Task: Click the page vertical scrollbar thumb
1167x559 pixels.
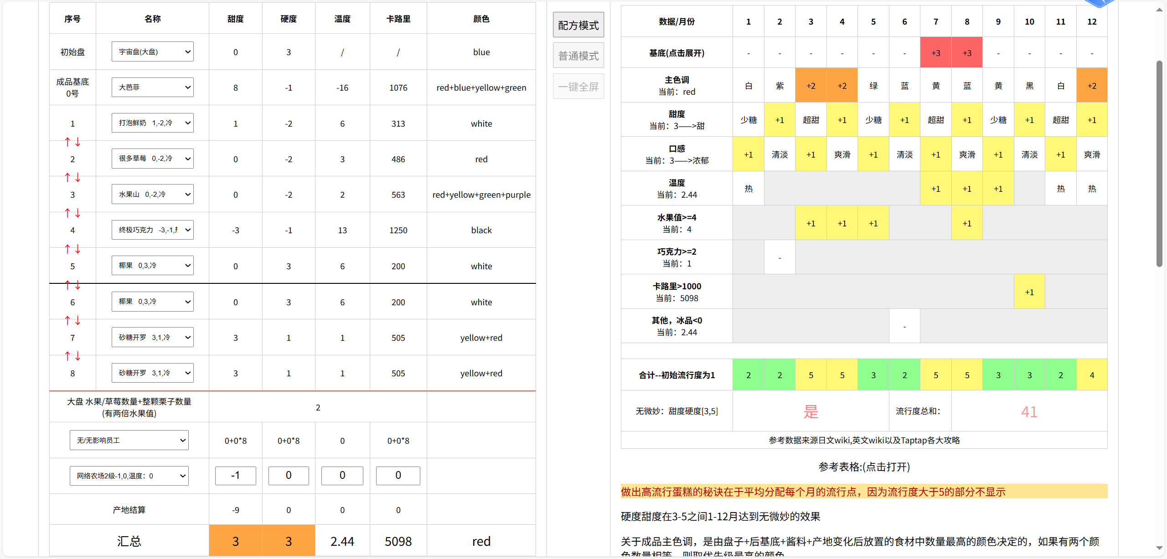Action: point(1159,164)
